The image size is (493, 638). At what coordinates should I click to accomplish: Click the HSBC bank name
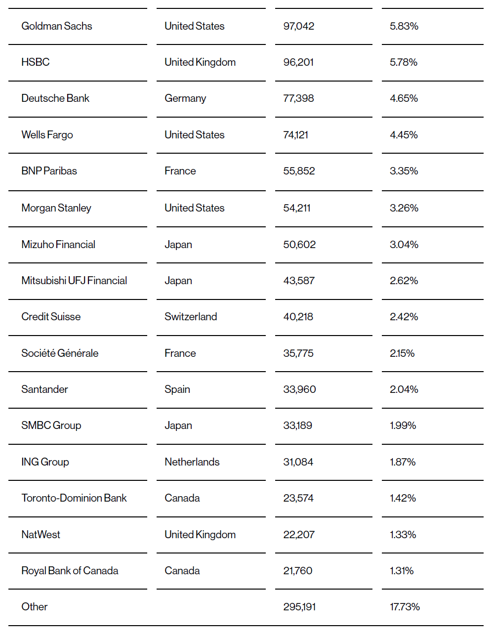(x=36, y=62)
